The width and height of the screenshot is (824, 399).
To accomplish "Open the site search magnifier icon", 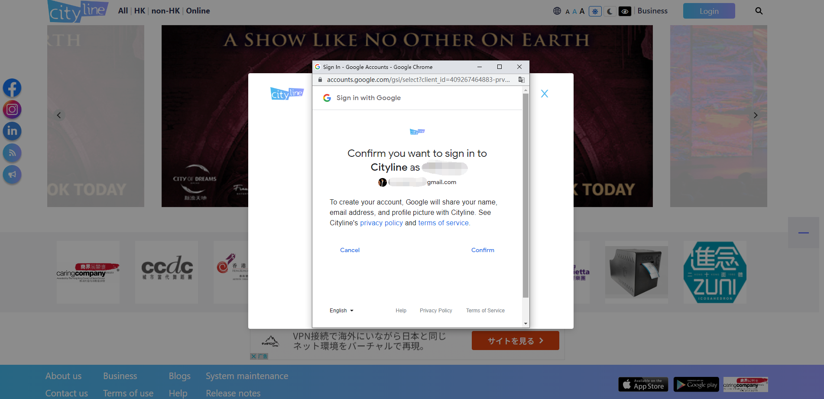I will [x=759, y=11].
